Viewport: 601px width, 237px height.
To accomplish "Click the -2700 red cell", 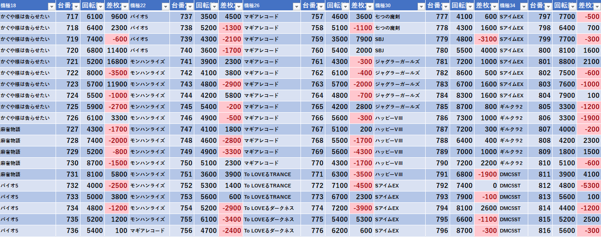I will [117, 107].
